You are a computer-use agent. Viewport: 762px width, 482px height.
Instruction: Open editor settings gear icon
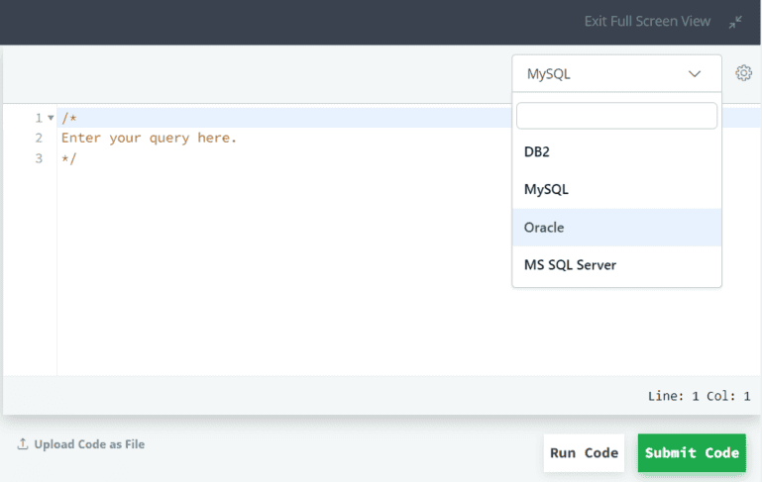743,73
